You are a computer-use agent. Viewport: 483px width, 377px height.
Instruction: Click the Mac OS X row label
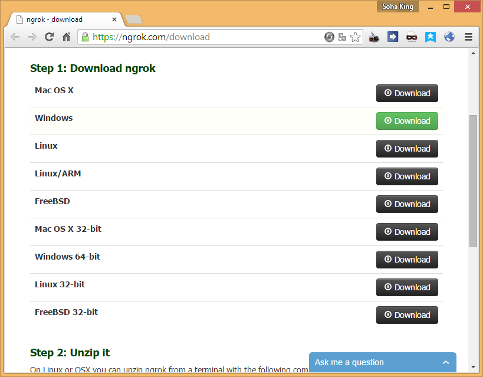click(x=54, y=90)
